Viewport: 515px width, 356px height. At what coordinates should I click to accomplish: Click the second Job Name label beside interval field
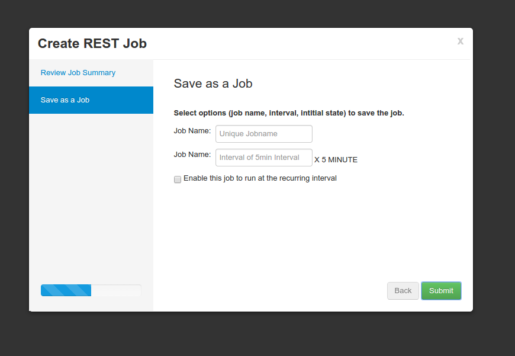(x=192, y=155)
